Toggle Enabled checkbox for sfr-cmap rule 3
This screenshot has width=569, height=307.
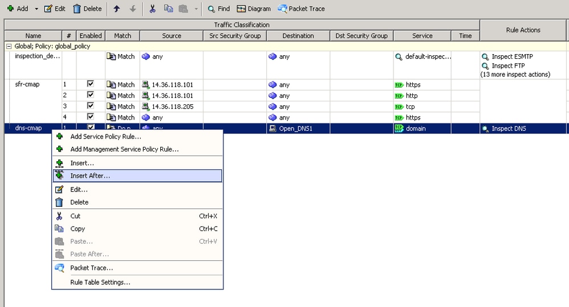pyautogui.click(x=90, y=106)
